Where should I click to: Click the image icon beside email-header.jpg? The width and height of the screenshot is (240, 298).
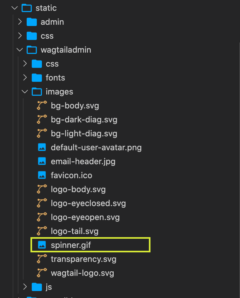[42, 161]
